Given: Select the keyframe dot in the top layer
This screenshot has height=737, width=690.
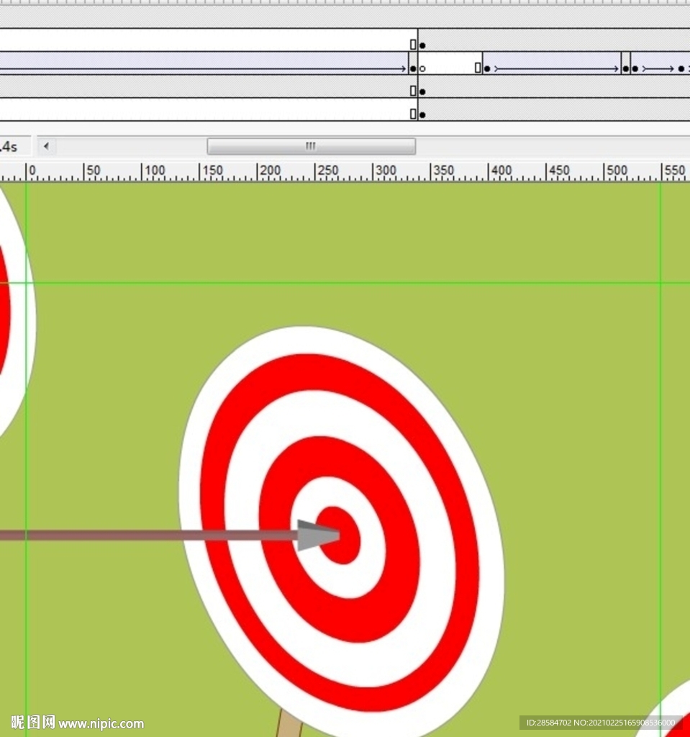Looking at the screenshot, I should pyautogui.click(x=422, y=45).
